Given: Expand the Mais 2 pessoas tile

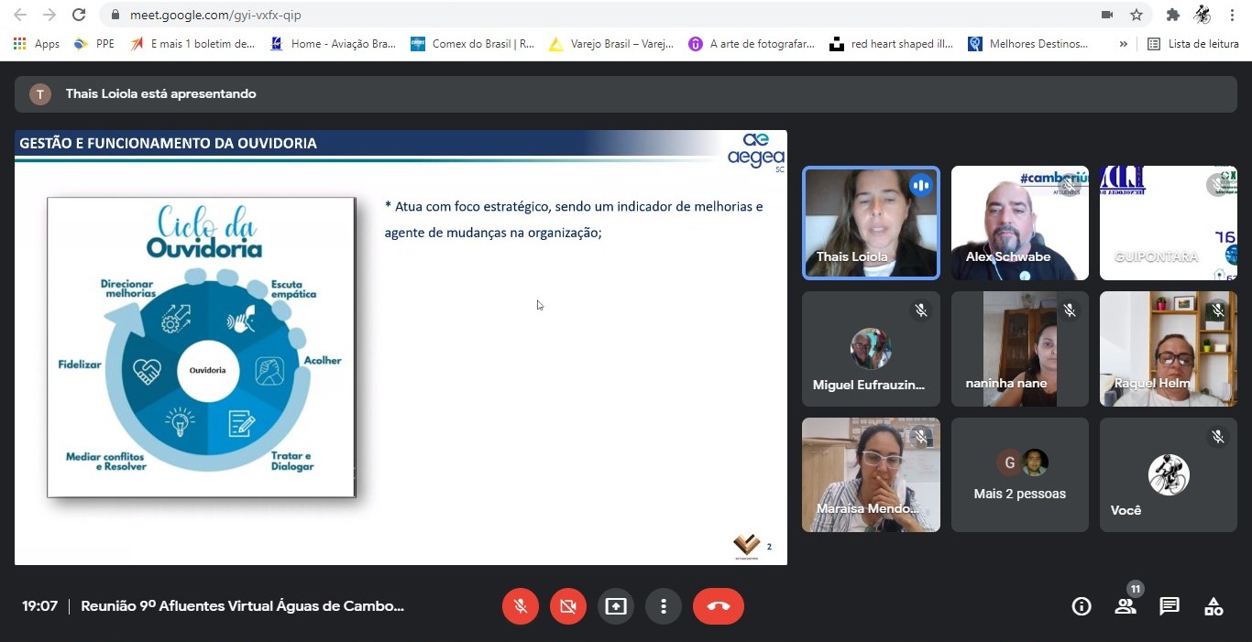Looking at the screenshot, I should click(1019, 475).
